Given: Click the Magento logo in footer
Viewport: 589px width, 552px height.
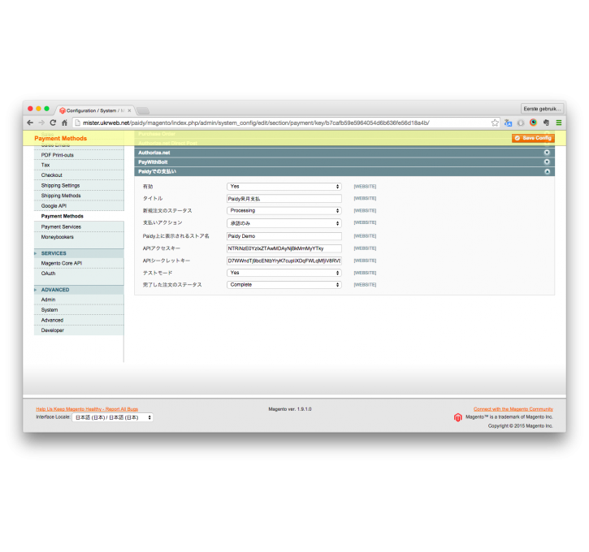Looking at the screenshot, I should point(458,417).
